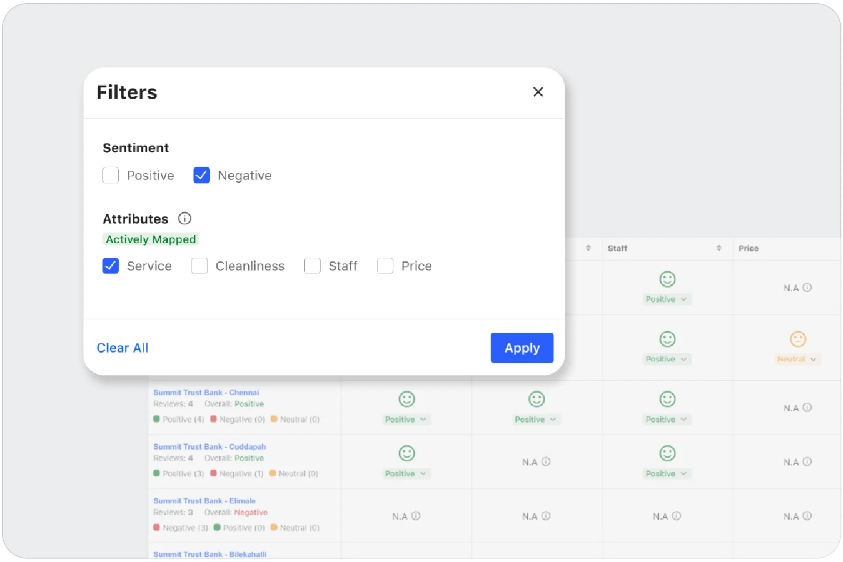Viewport: 843px width, 562px height.
Task: Tick the Cleanliness attribute checkbox
Action: (199, 266)
